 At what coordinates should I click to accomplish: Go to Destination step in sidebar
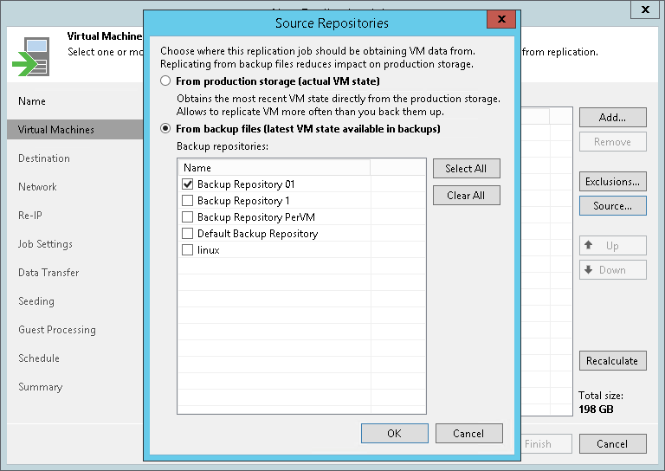coord(44,158)
